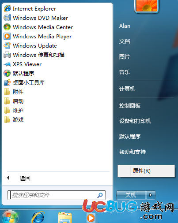Screen dimensions: 178x223
Task: Open XPS Viewer icon
Action: pos(7,64)
